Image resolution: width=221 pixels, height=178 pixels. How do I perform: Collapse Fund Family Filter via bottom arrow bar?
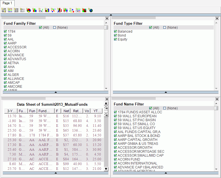pos(56,92)
